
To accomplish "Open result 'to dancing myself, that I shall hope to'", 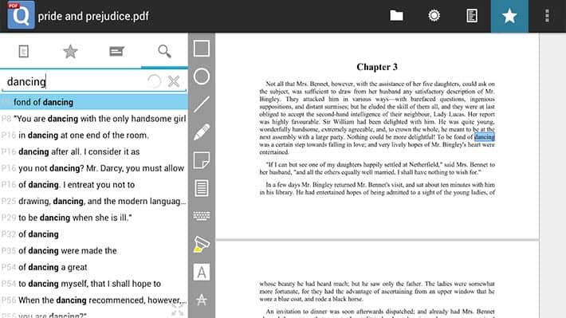I will (94, 284).
